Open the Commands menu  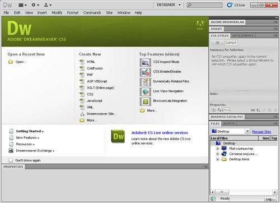coord(92,13)
